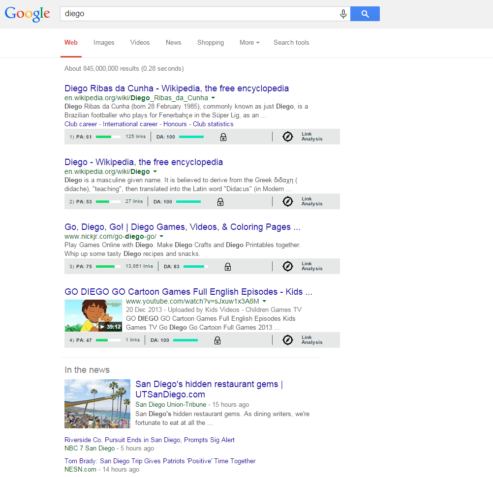Click the Club career sitelink

tap(81, 124)
